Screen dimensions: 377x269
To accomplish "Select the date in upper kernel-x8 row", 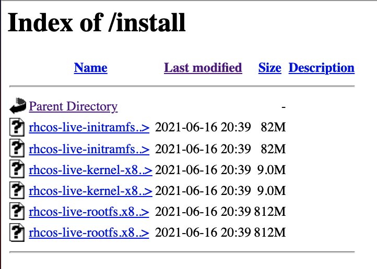I will pos(203,170).
